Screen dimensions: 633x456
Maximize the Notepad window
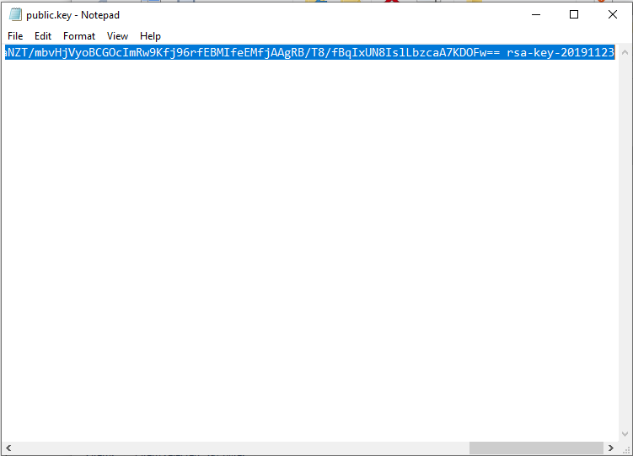(x=574, y=15)
